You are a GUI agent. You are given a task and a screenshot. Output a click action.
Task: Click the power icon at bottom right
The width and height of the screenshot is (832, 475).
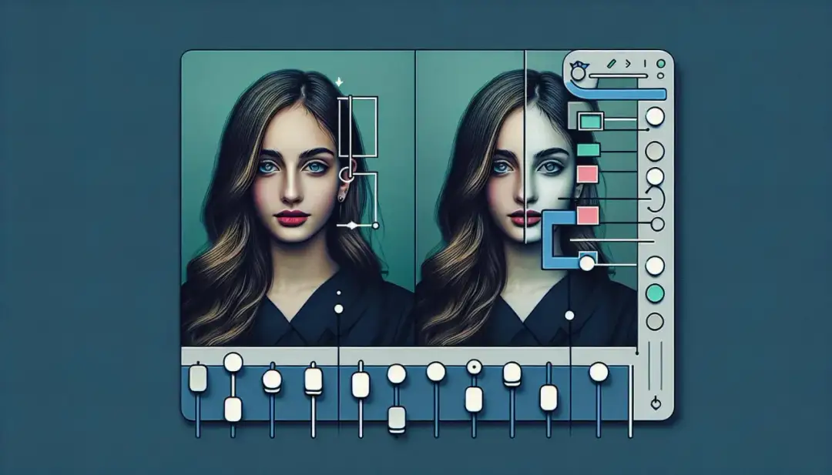point(656,402)
